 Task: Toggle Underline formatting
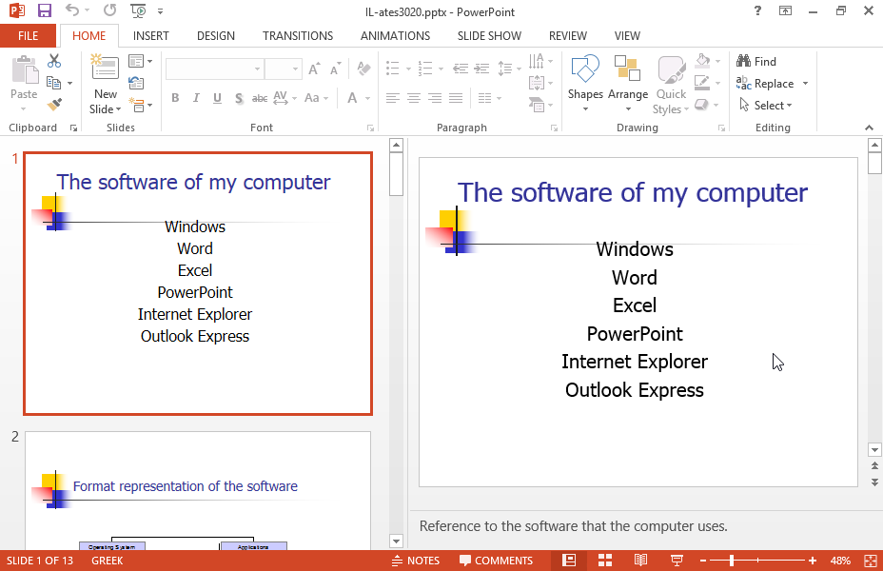coord(217,98)
